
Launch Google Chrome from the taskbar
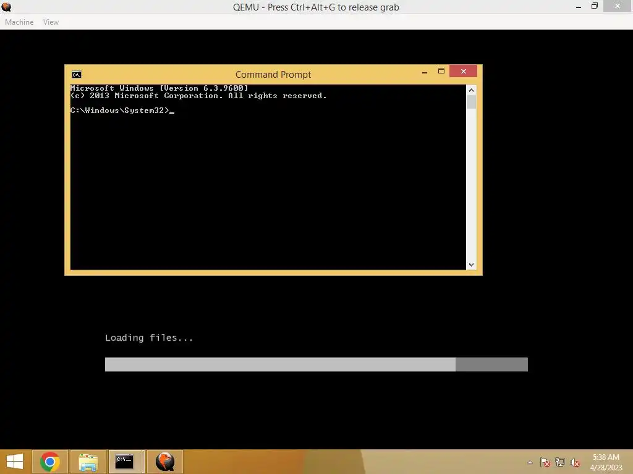tap(50, 462)
